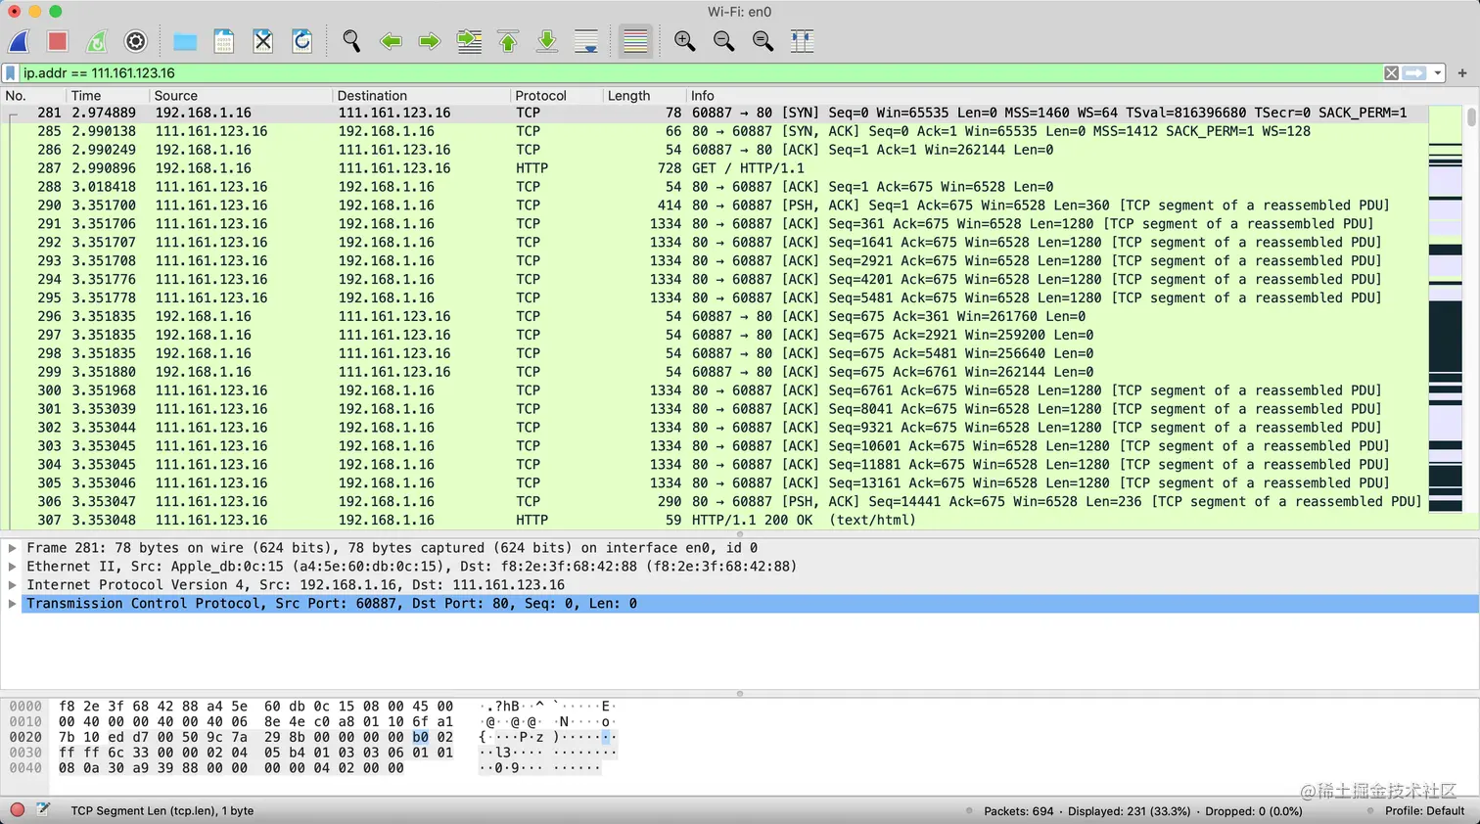
Task: Select packet 285 SYN, ACK row
Action: [x=715, y=131]
